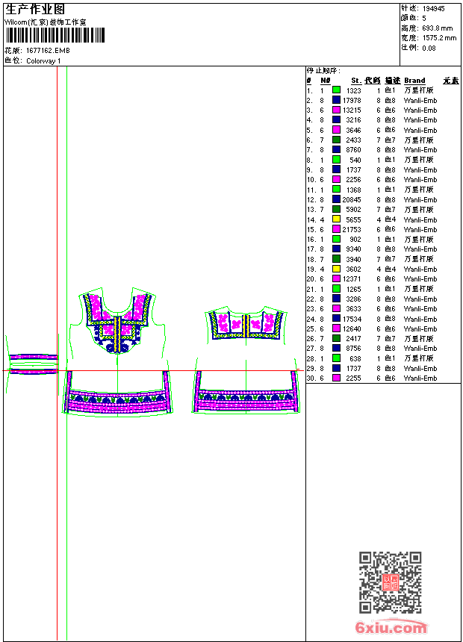Click the navy swatch beside stitch count 17534
The image size is (463, 642).
[x=336, y=318]
